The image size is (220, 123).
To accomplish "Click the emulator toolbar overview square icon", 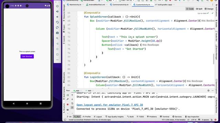I will tap(57, 54).
